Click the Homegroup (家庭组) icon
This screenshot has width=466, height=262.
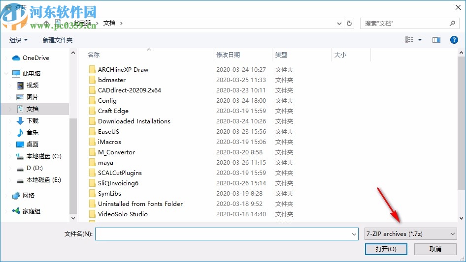click(16, 211)
